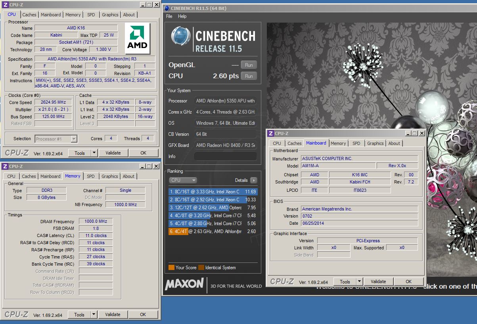This screenshot has width=477, height=324.
Task: Click Validate button in Mainboard window
Action: pyautogui.click(x=378, y=282)
